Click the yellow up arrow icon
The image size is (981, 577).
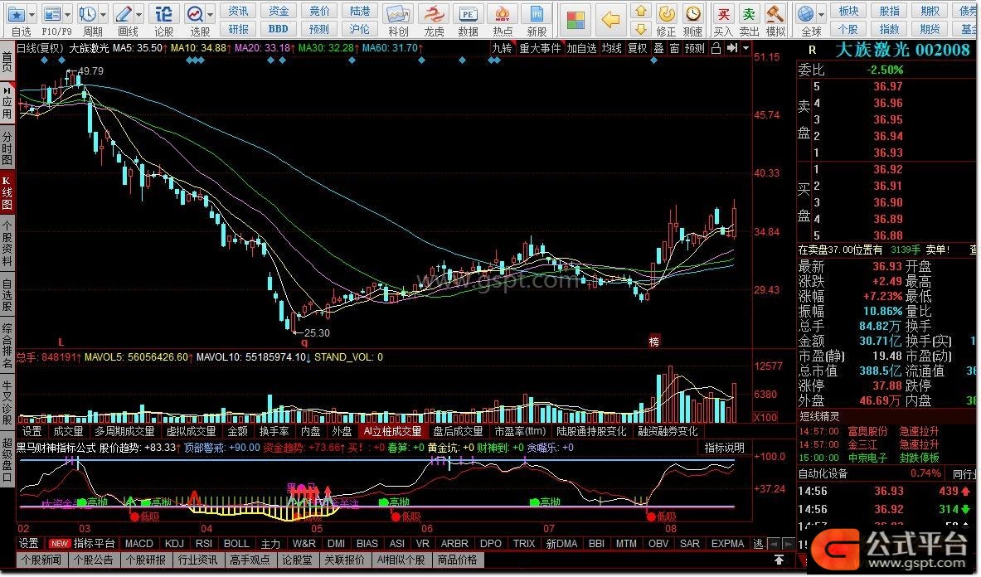click(x=640, y=11)
